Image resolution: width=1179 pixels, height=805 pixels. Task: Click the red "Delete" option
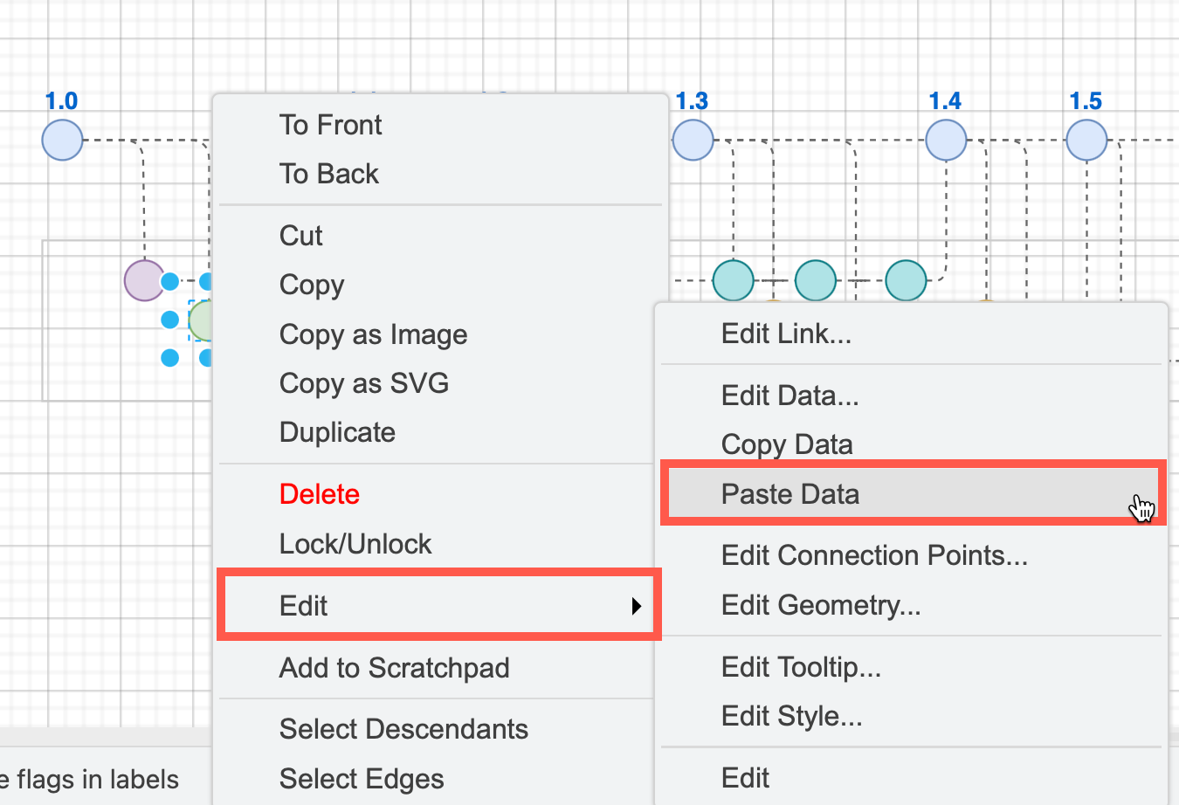coord(319,493)
